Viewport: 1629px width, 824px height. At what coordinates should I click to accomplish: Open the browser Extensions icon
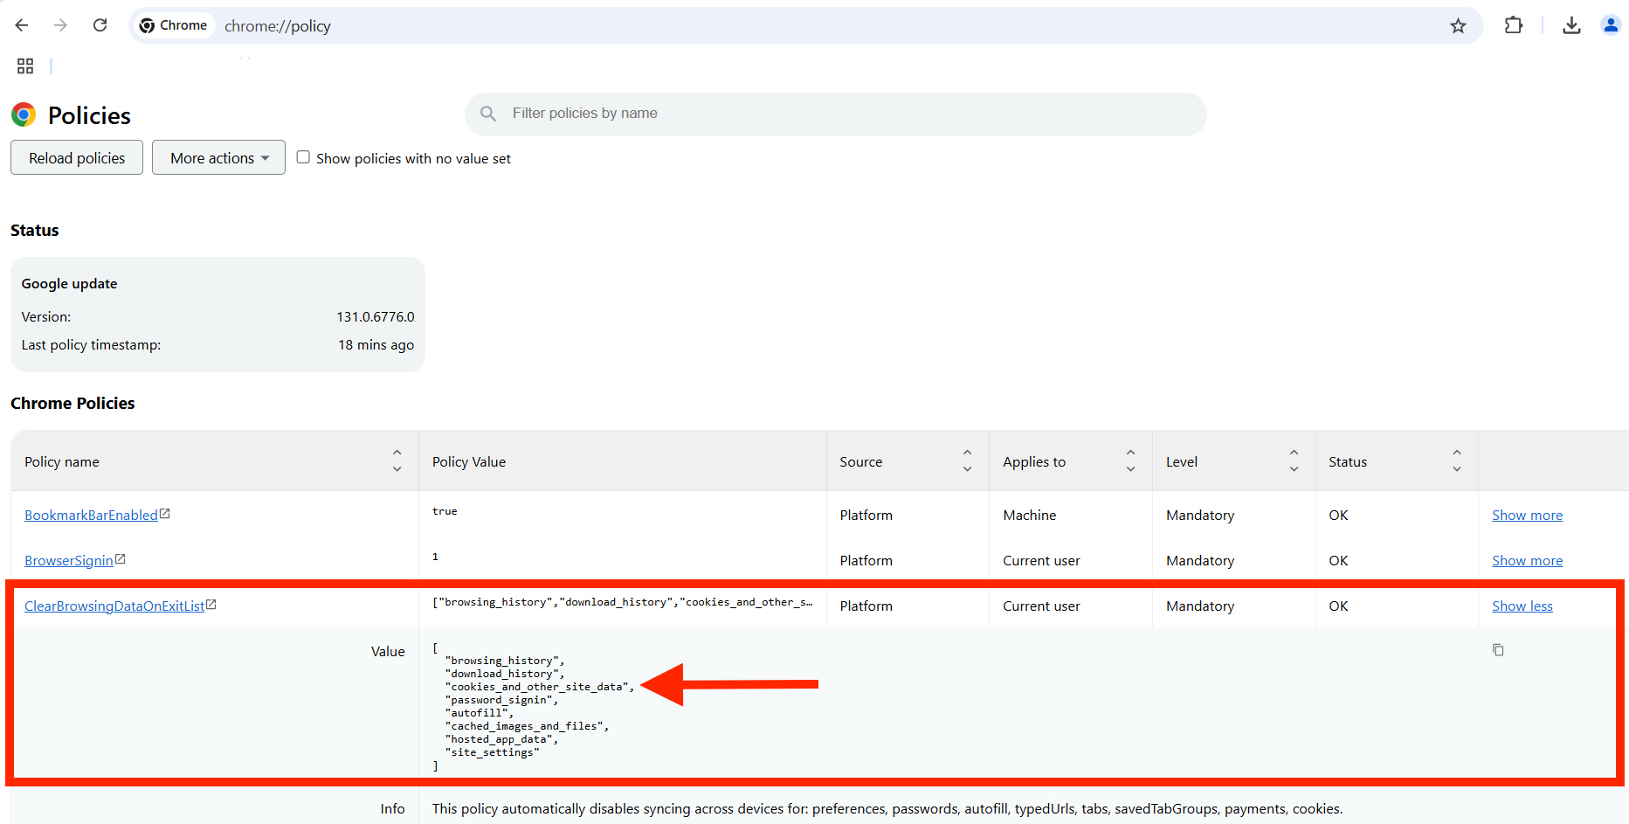1514,25
